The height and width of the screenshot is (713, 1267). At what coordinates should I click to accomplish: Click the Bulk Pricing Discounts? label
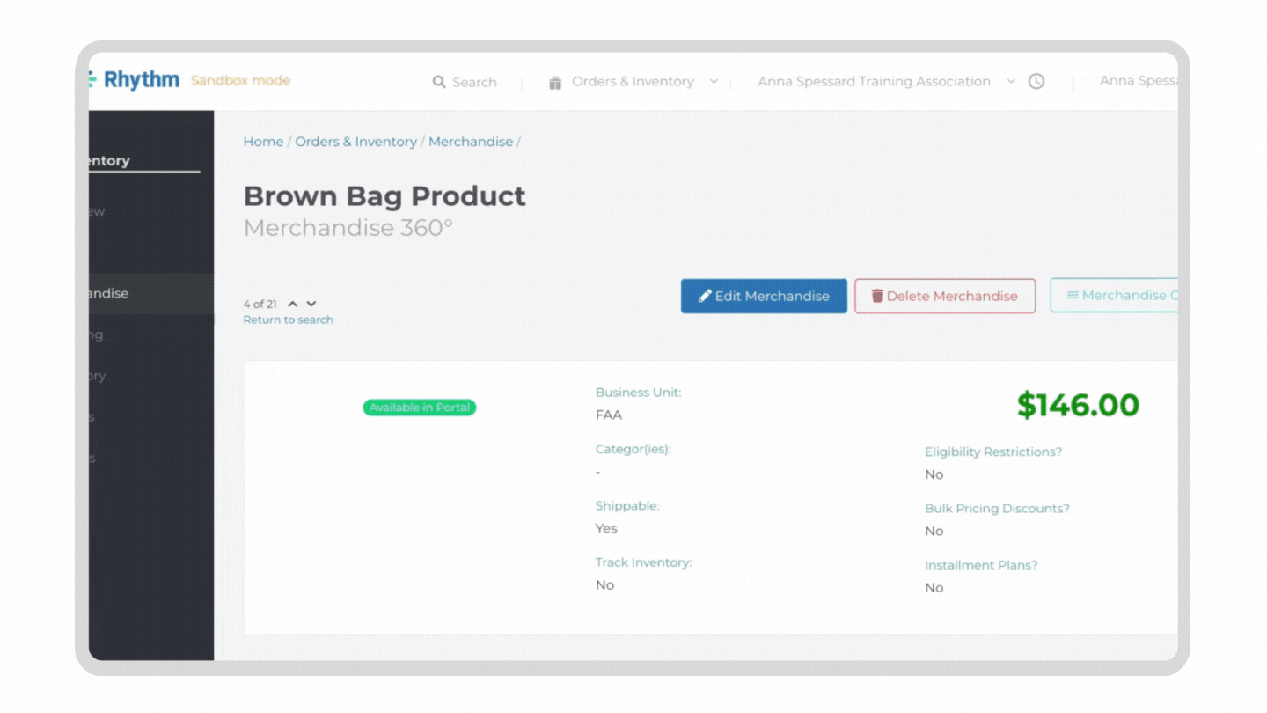997,508
